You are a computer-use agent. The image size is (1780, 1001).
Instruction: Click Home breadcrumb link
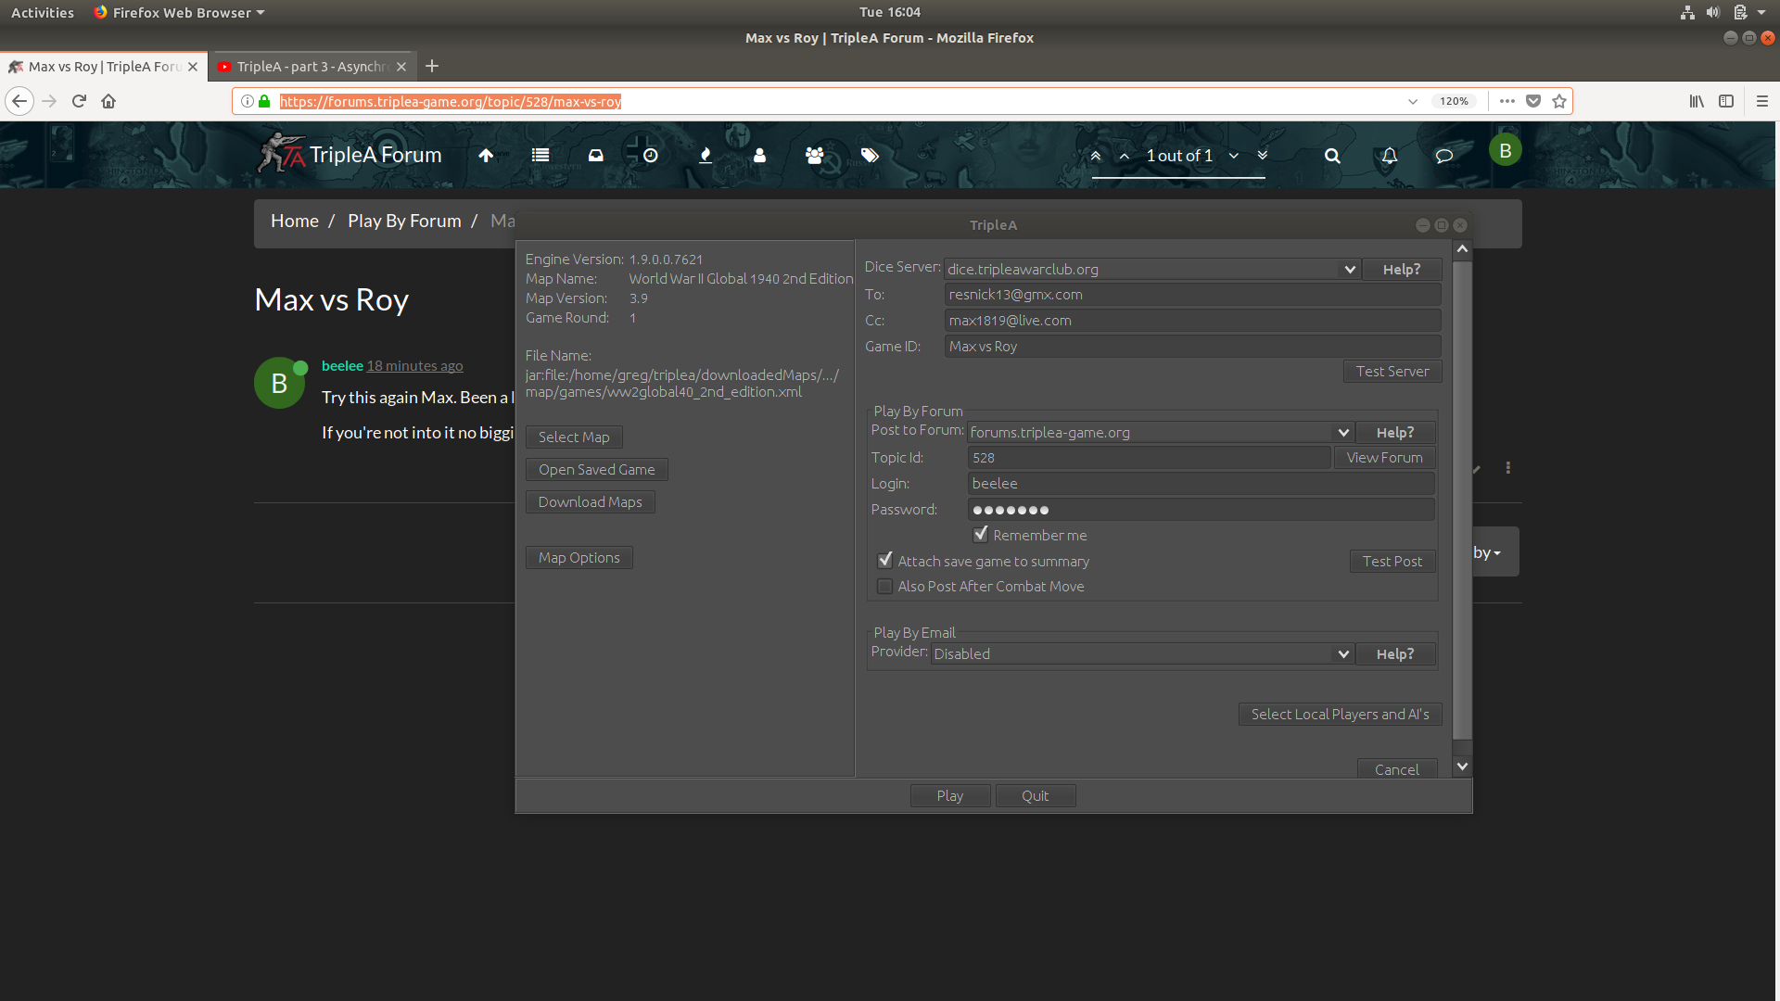pyautogui.click(x=295, y=221)
